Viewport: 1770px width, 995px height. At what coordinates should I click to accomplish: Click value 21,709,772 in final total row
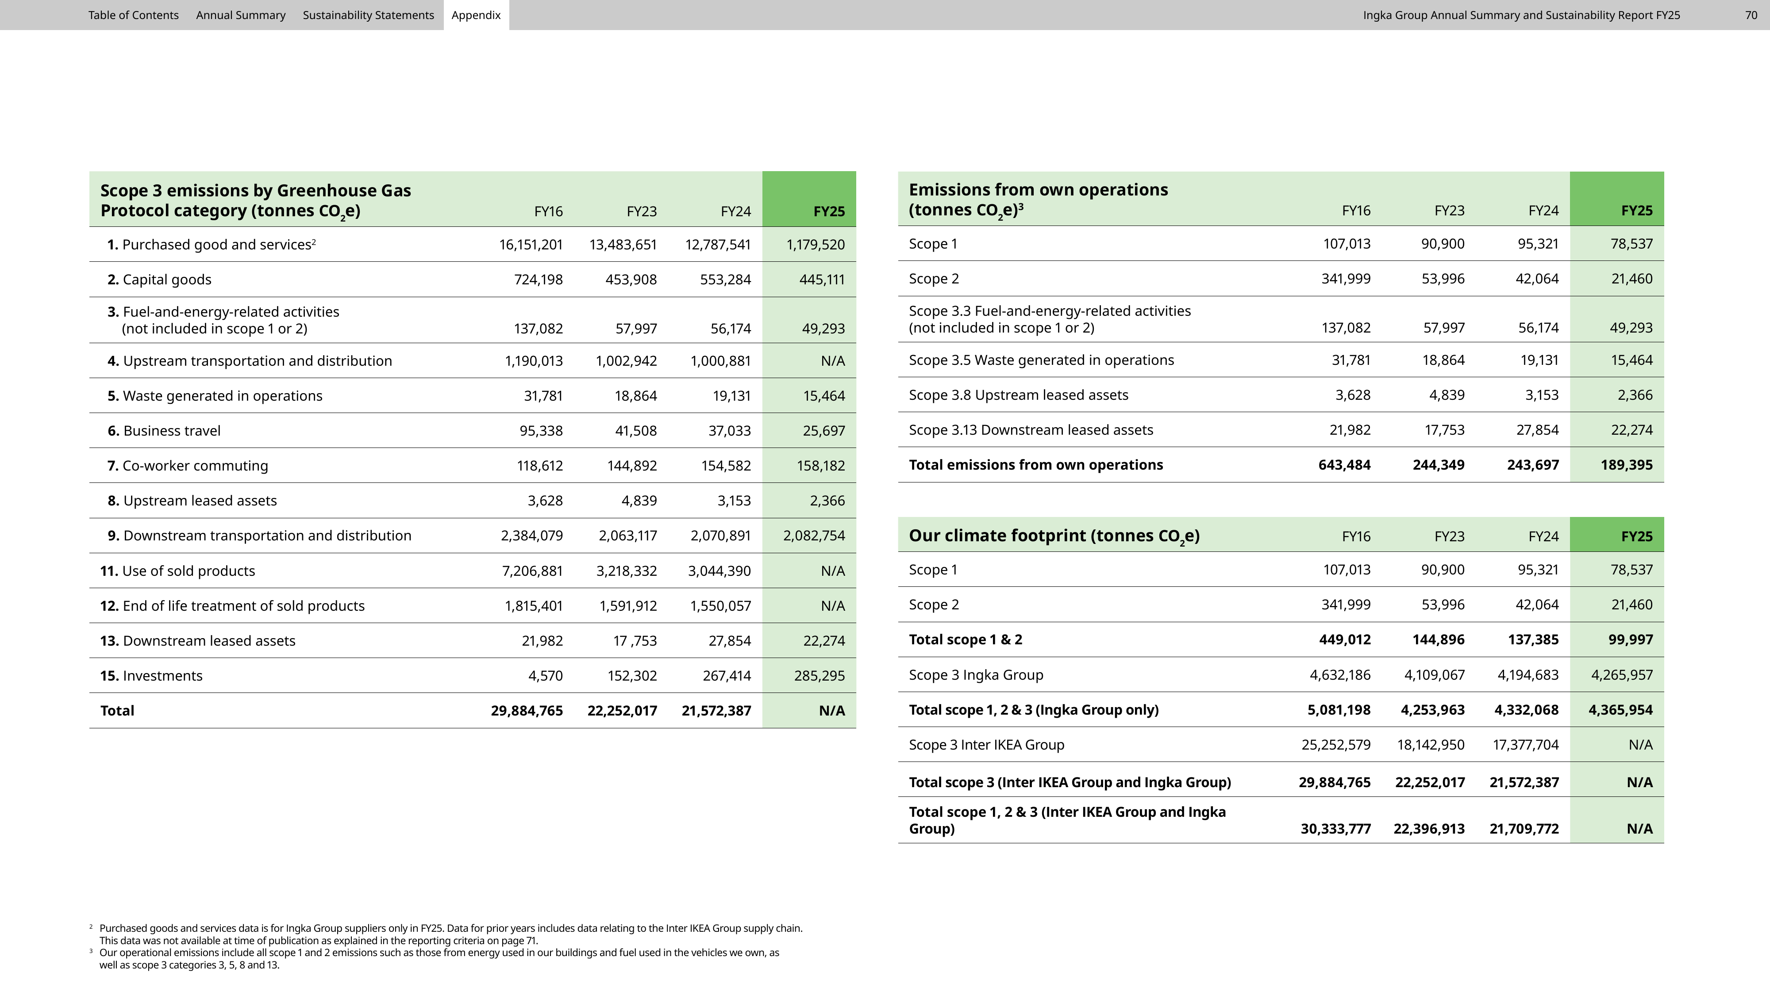[1524, 829]
